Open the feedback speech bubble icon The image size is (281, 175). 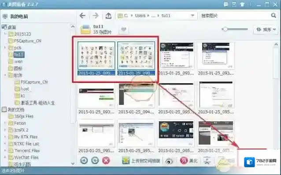coord(226,4)
